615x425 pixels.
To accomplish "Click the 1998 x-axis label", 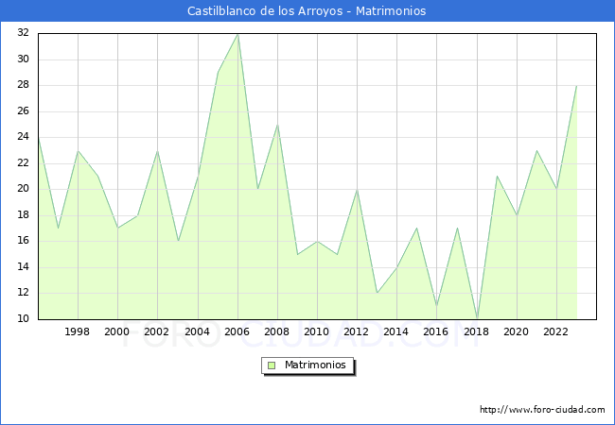I will coord(78,331).
